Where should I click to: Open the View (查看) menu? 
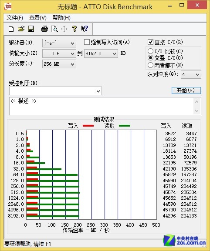click(38, 18)
